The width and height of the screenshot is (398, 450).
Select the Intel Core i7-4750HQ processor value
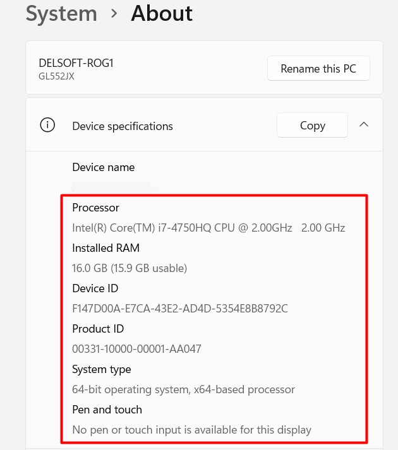tap(208, 228)
